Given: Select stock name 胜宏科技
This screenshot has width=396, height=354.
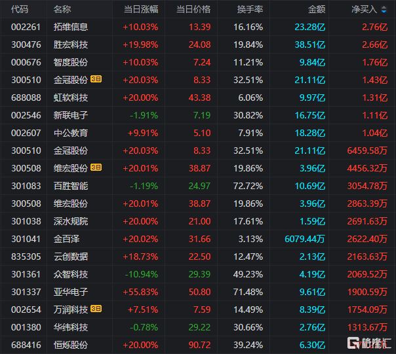Looking at the screenshot, I should click(71, 44).
